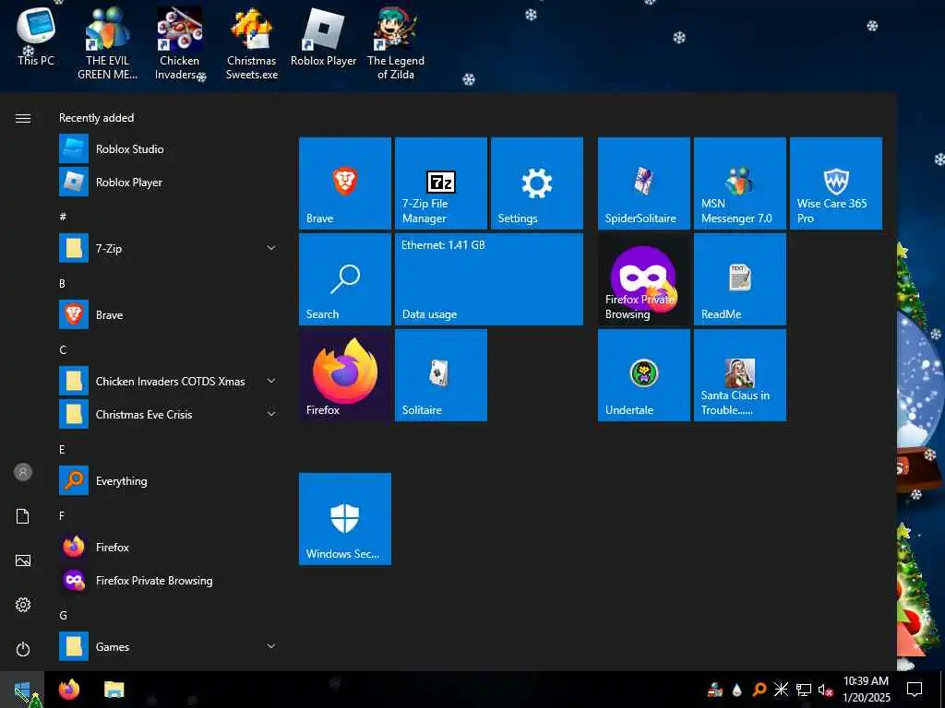Screen dimensions: 945x708
Task: Expand the Christmas Eve Crisis chevron
Action: tap(271, 414)
